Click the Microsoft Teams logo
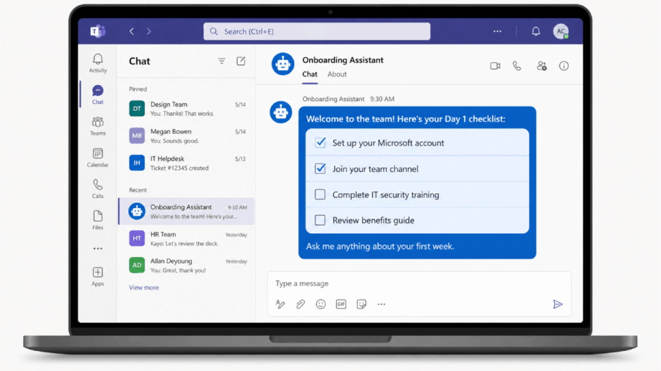This screenshot has width=661, height=371. tap(98, 31)
